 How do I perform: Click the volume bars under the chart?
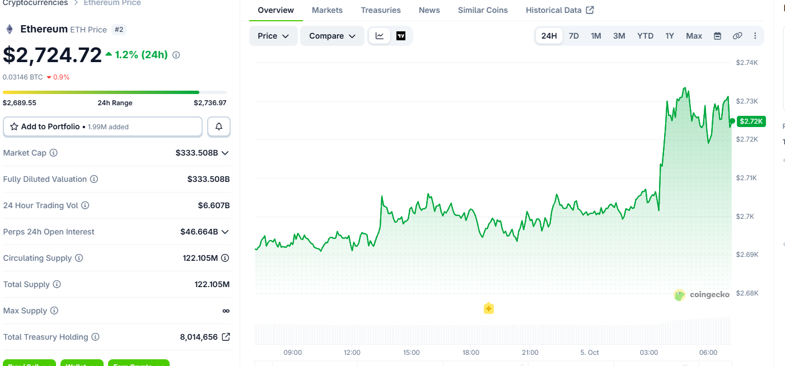pos(493,331)
